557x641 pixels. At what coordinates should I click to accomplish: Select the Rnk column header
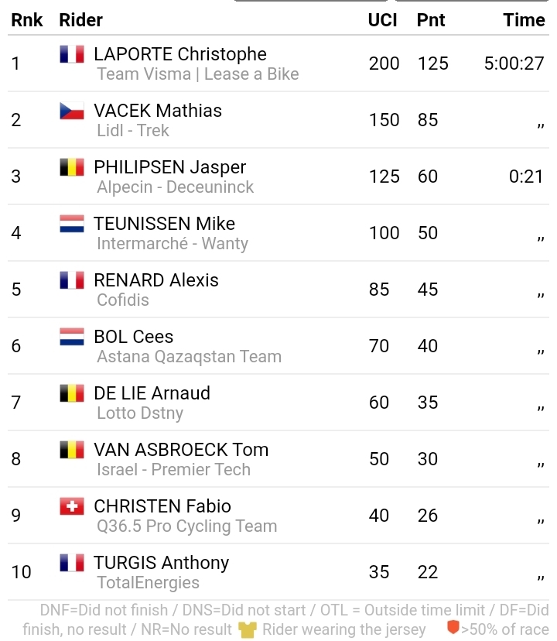point(27,20)
